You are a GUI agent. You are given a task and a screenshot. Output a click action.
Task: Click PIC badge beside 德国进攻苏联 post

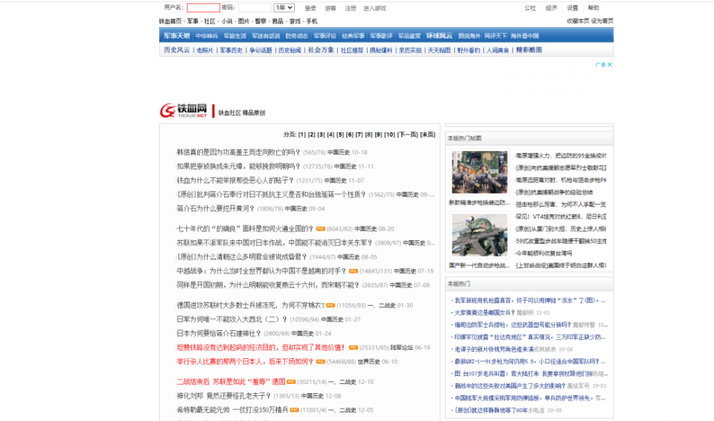coord(330,305)
